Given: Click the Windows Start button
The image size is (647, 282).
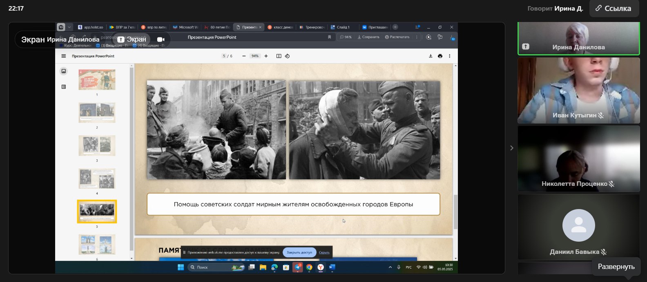Looking at the screenshot, I should tap(181, 267).
